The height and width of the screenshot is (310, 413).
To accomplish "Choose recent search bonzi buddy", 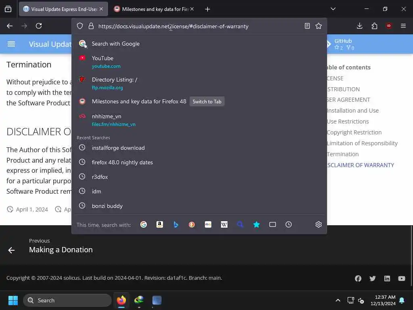I will tap(199, 206).
